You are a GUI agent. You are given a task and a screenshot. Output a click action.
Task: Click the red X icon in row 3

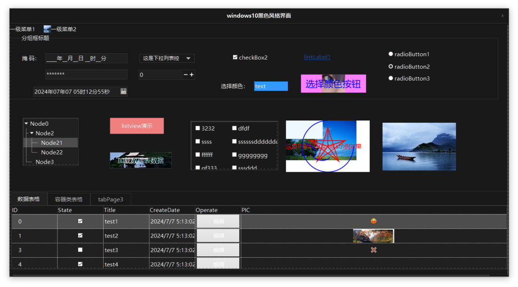(374, 250)
